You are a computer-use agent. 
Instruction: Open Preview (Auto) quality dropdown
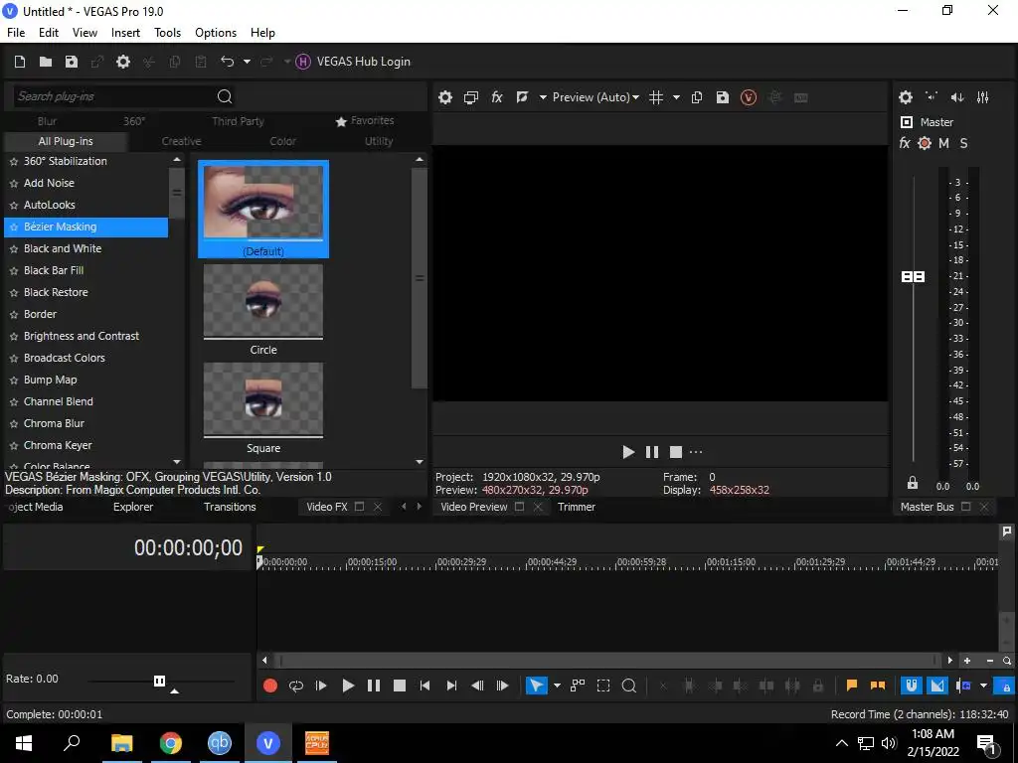(596, 97)
